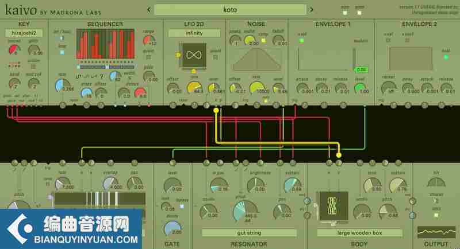The image size is (460, 249).
Task: Click the Noise rate knob showing 10000
Action: 256,88
